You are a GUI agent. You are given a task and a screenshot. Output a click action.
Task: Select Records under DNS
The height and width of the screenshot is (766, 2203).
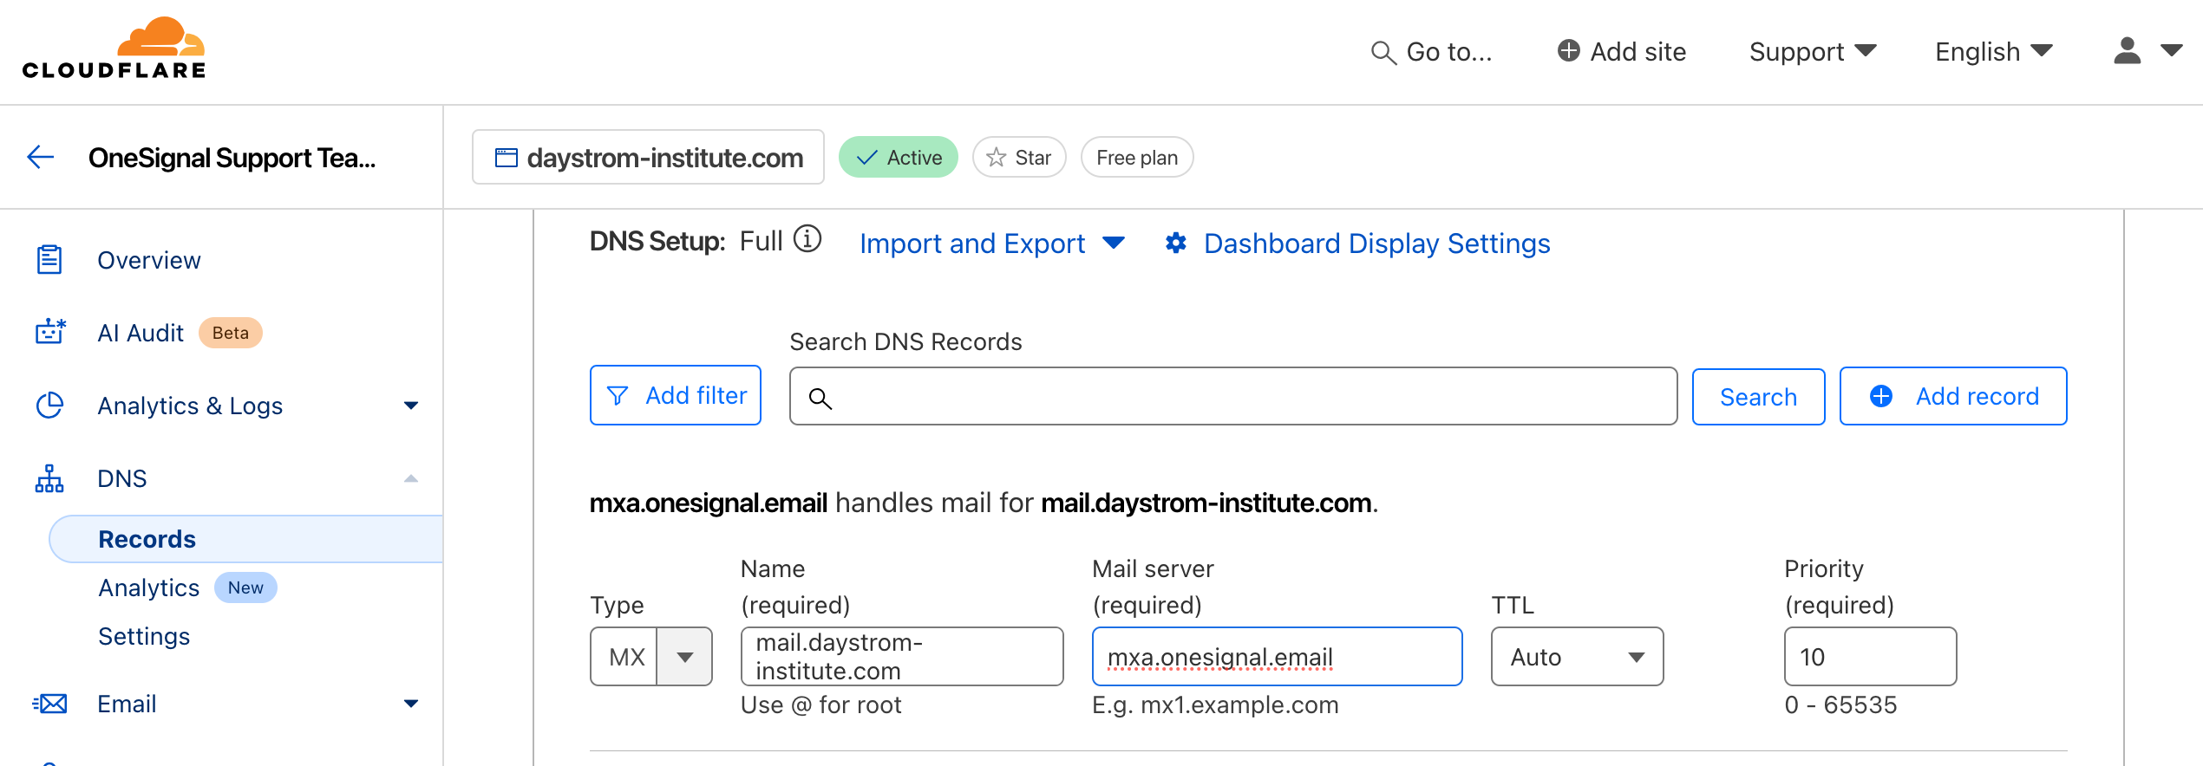coord(246,539)
